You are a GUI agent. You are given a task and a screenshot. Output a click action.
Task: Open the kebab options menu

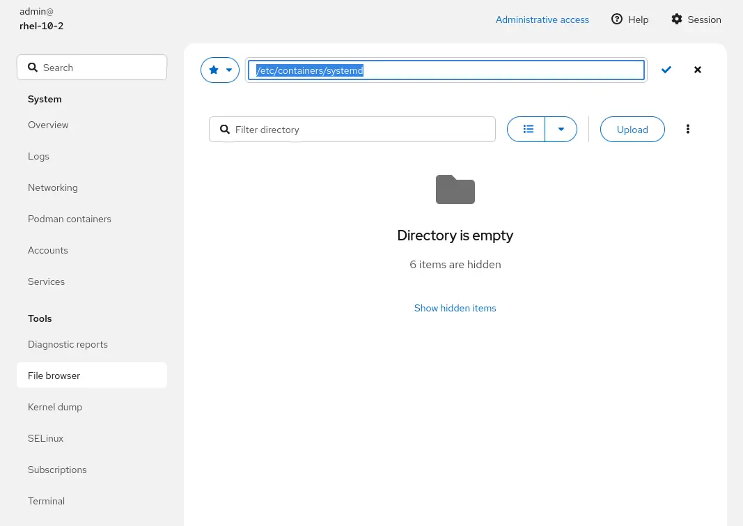coord(688,129)
